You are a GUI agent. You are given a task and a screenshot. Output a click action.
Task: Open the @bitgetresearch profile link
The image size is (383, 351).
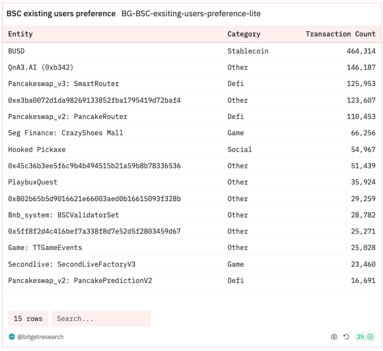[x=40, y=337]
